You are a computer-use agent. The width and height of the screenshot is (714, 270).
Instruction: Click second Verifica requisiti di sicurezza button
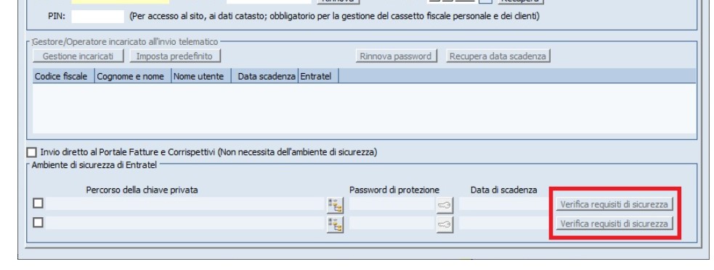tap(614, 224)
